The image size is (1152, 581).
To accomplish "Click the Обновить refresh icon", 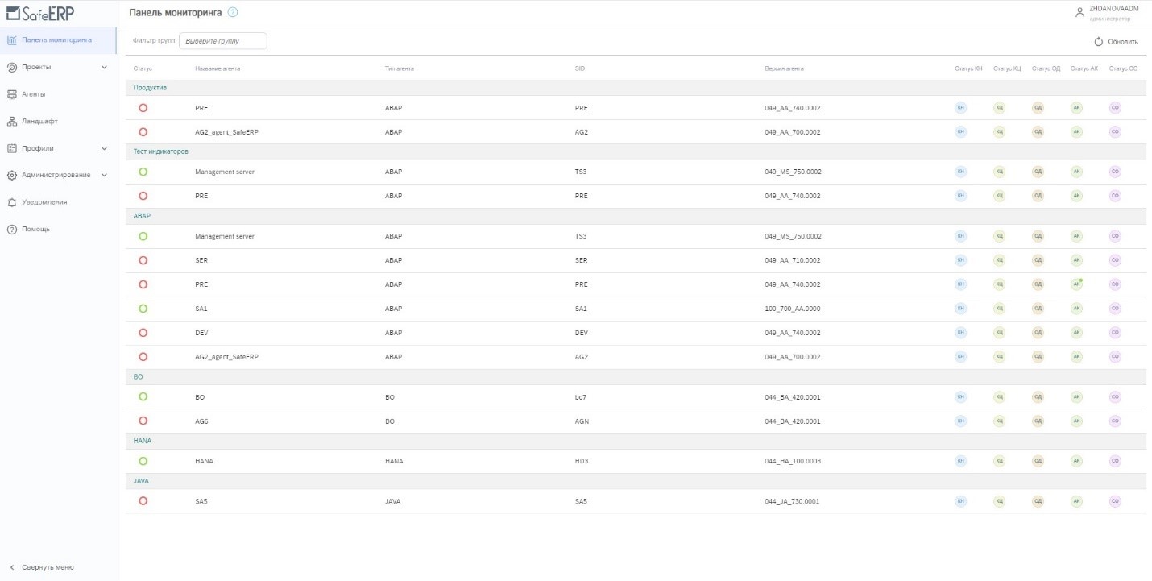I will tap(1098, 42).
